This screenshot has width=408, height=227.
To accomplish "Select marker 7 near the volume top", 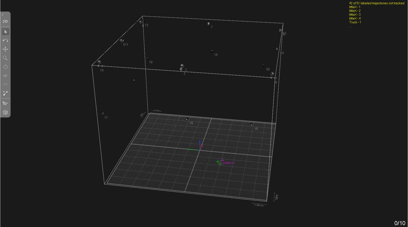I will [x=209, y=24].
